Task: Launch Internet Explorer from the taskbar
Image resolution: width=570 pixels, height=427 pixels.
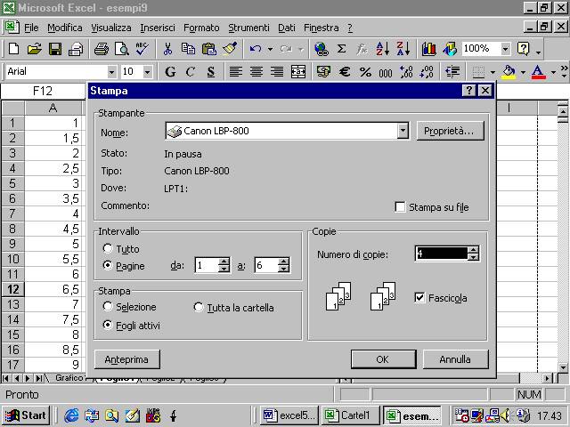Action: pos(71,415)
